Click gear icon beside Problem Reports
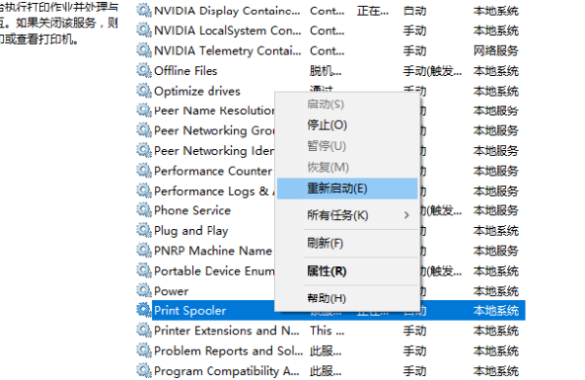This screenshot has width=585, height=380. [144, 351]
